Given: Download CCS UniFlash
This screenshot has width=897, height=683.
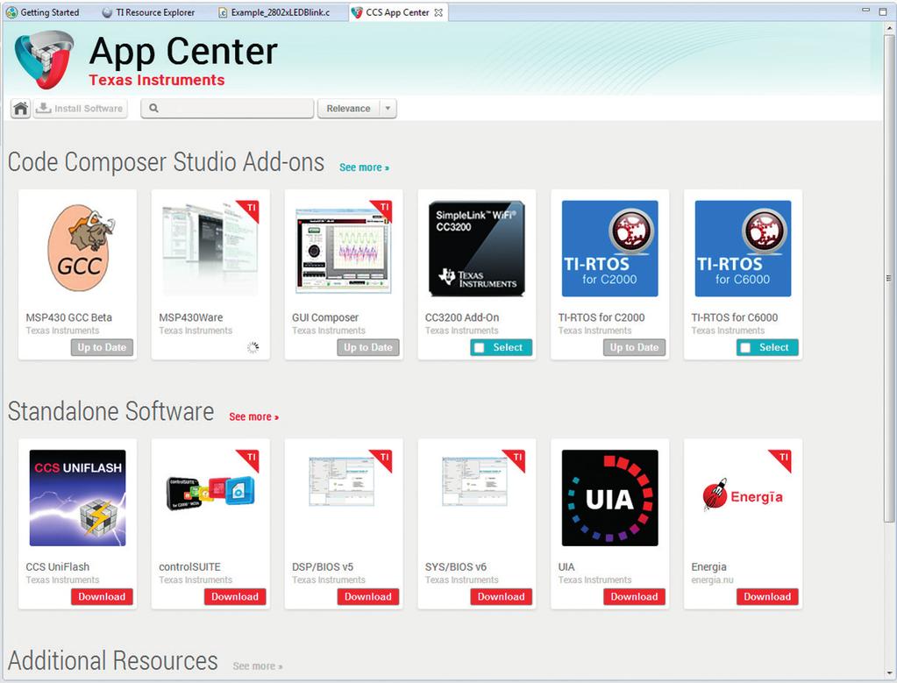Looking at the screenshot, I should [102, 596].
